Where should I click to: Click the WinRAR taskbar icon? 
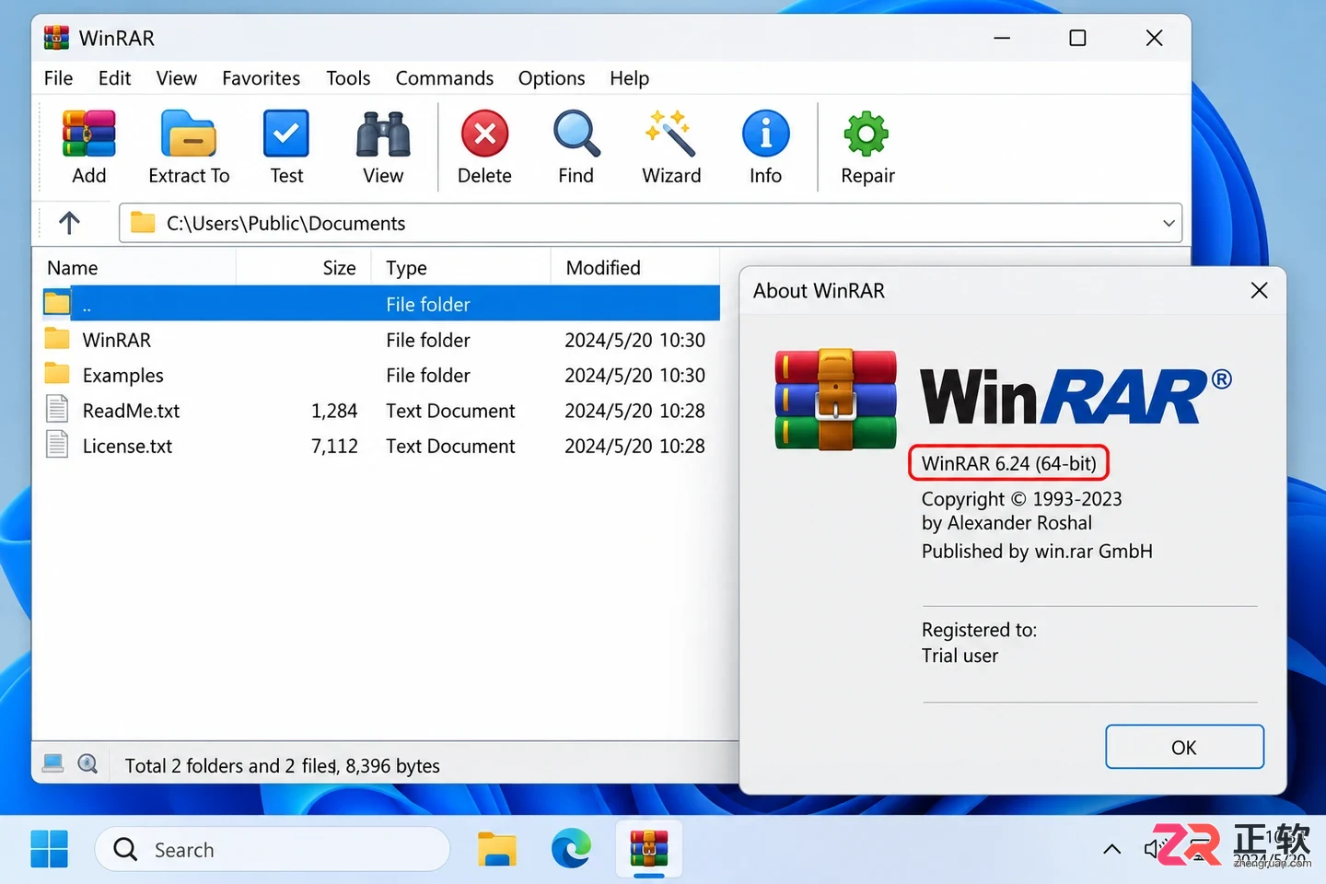click(x=649, y=849)
